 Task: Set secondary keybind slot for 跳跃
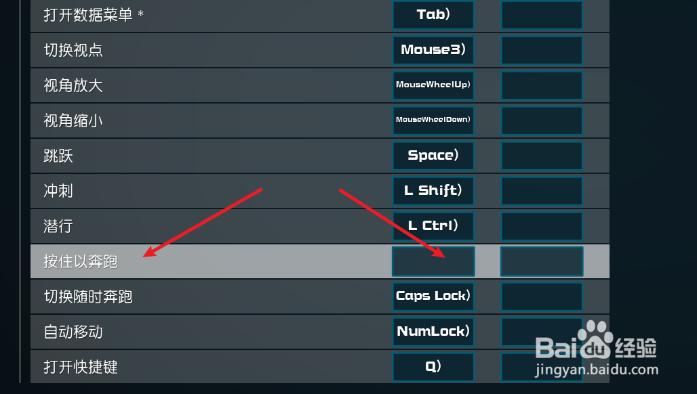click(542, 156)
